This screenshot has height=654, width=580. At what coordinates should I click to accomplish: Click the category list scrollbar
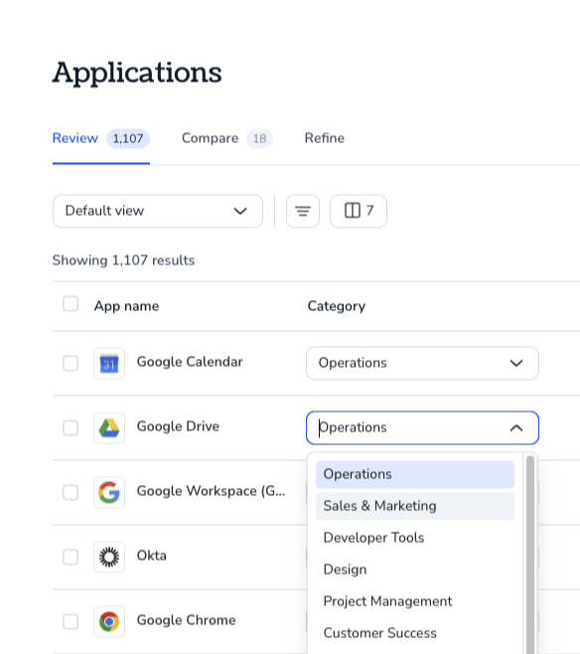(530, 555)
